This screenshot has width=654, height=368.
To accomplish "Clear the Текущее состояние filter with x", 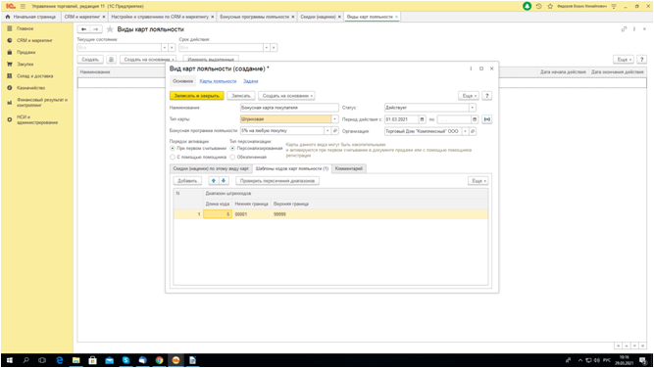I will click(x=172, y=47).
